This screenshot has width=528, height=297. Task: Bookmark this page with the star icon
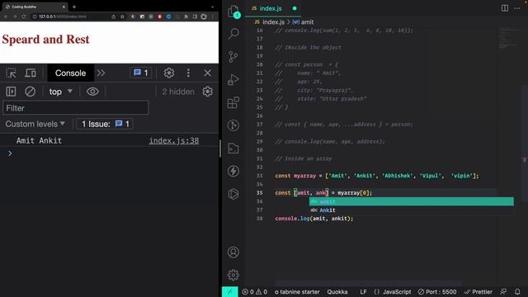(x=122, y=16)
